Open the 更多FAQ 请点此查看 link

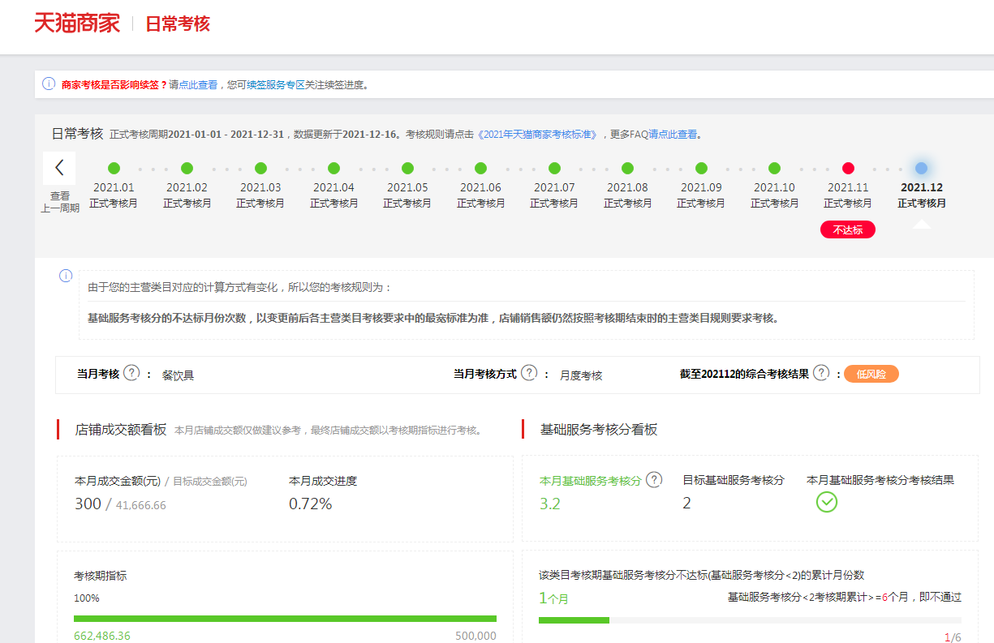tap(673, 134)
